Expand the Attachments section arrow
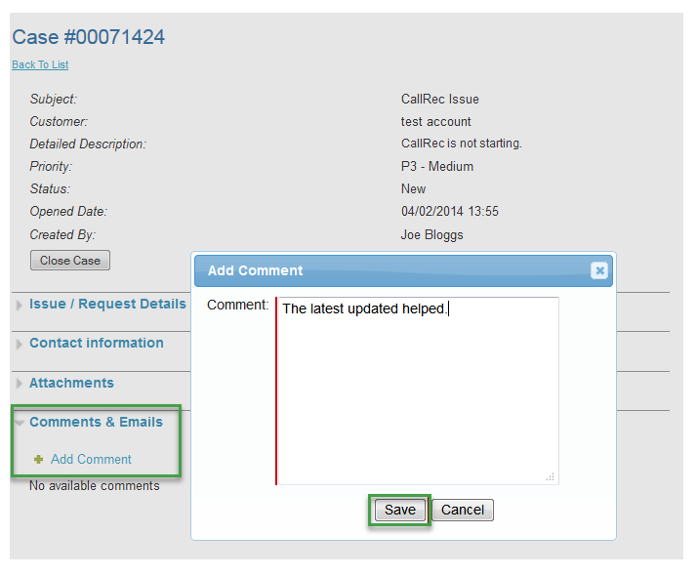Viewport: 697px width, 575px height. pos(20,385)
